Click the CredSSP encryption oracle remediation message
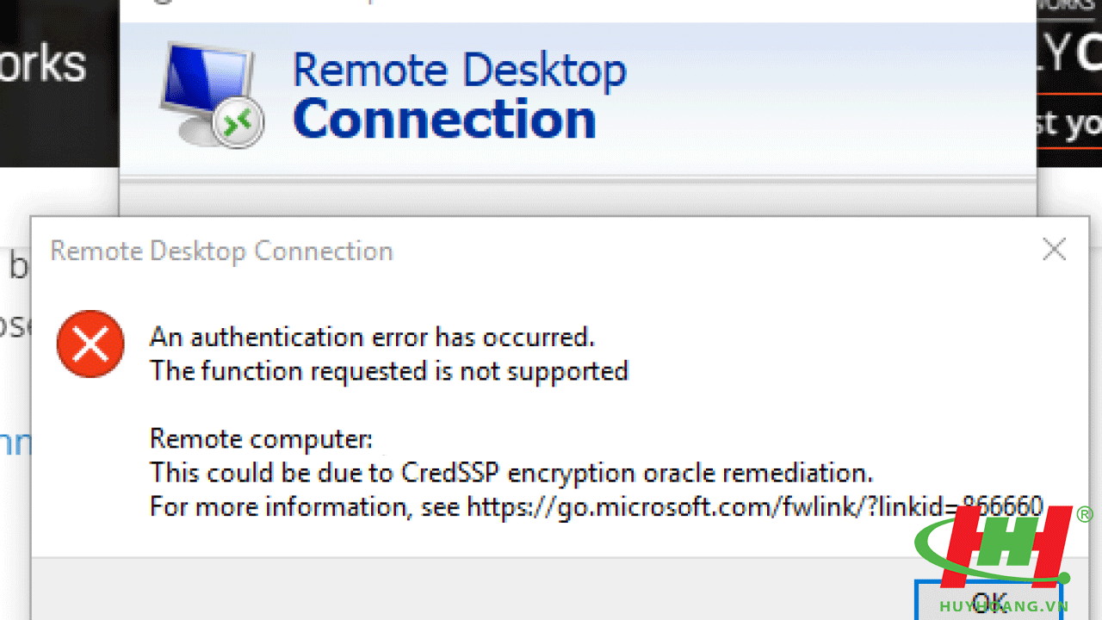1102x620 pixels. coord(511,473)
